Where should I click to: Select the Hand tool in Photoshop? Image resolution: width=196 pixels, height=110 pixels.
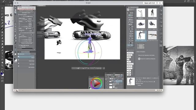(x=2, y=62)
